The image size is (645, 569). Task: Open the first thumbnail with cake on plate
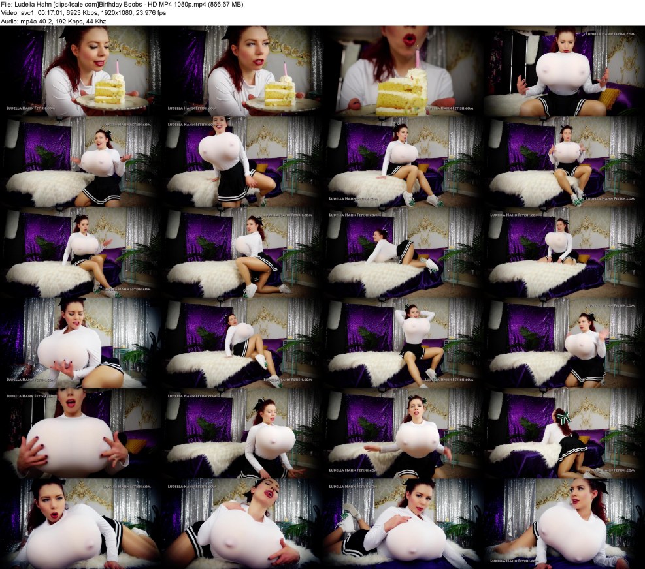81,72
